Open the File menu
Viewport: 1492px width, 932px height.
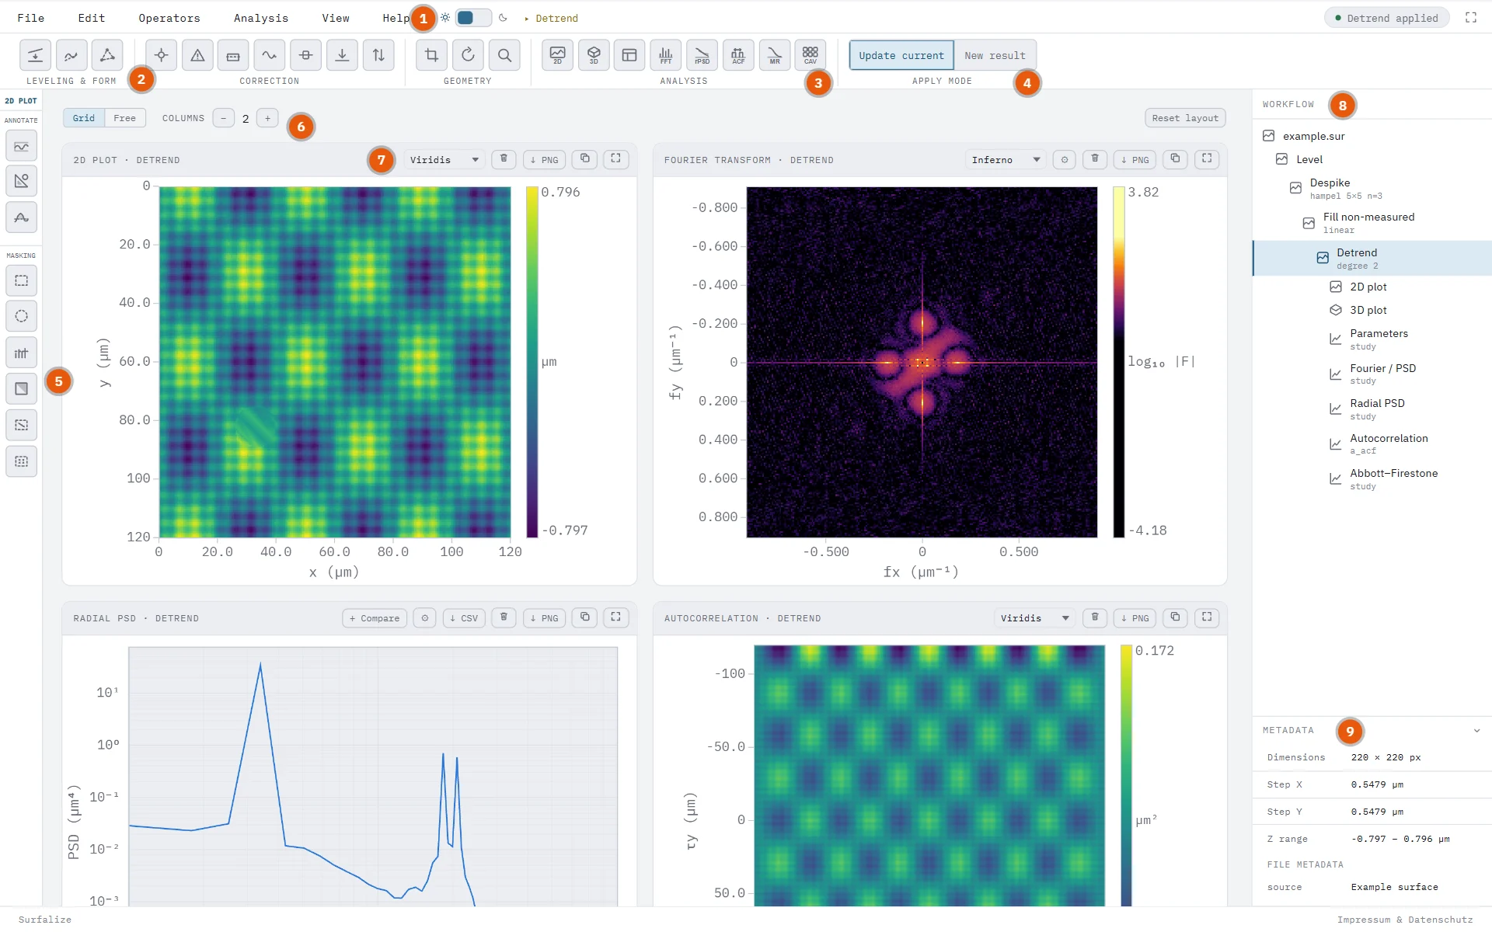31,18
